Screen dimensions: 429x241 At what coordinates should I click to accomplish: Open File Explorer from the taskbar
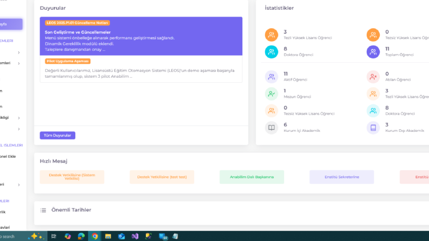tap(108, 236)
